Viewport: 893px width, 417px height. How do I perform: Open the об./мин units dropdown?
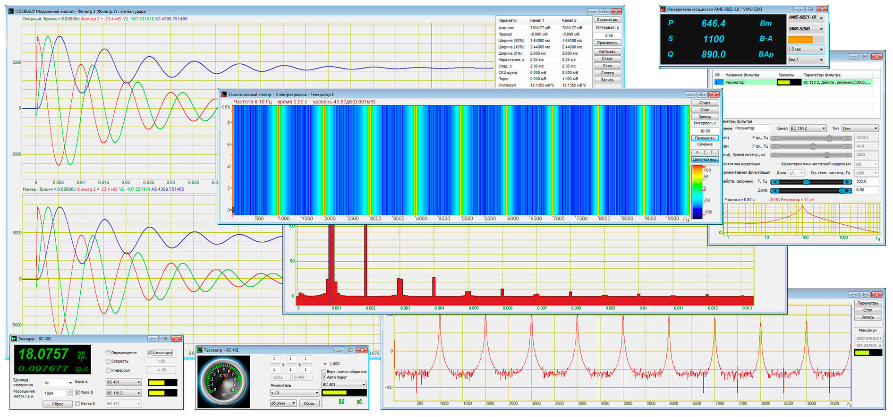(x=283, y=403)
